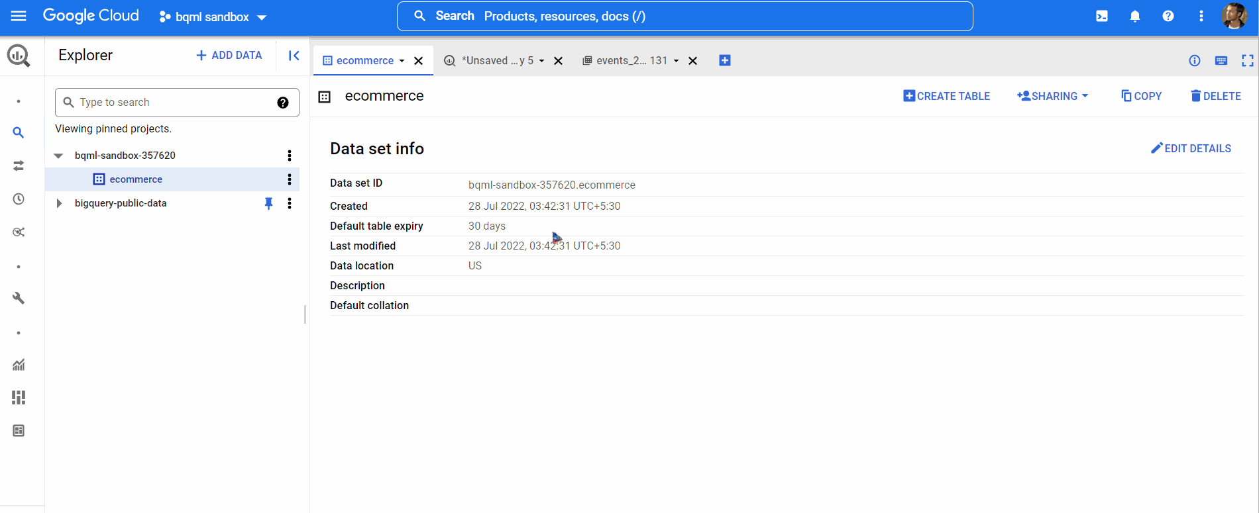Image resolution: width=1259 pixels, height=513 pixels.
Task: Open BI Engine icon in sidebar
Action: click(19, 430)
